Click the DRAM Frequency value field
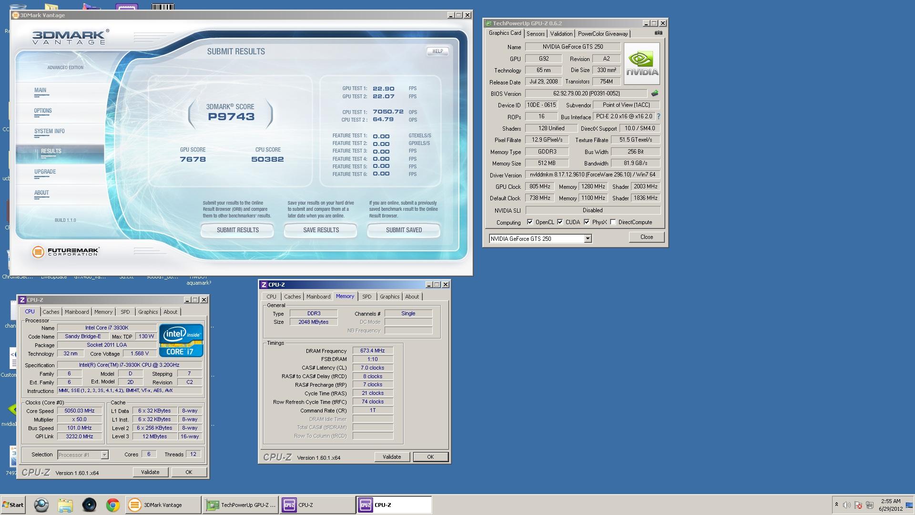The height and width of the screenshot is (515, 915). click(373, 350)
